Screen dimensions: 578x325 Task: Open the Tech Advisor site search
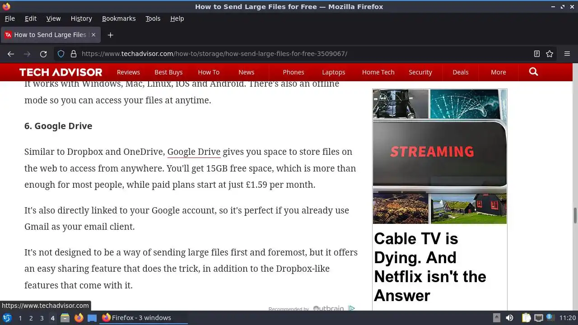pos(533,72)
